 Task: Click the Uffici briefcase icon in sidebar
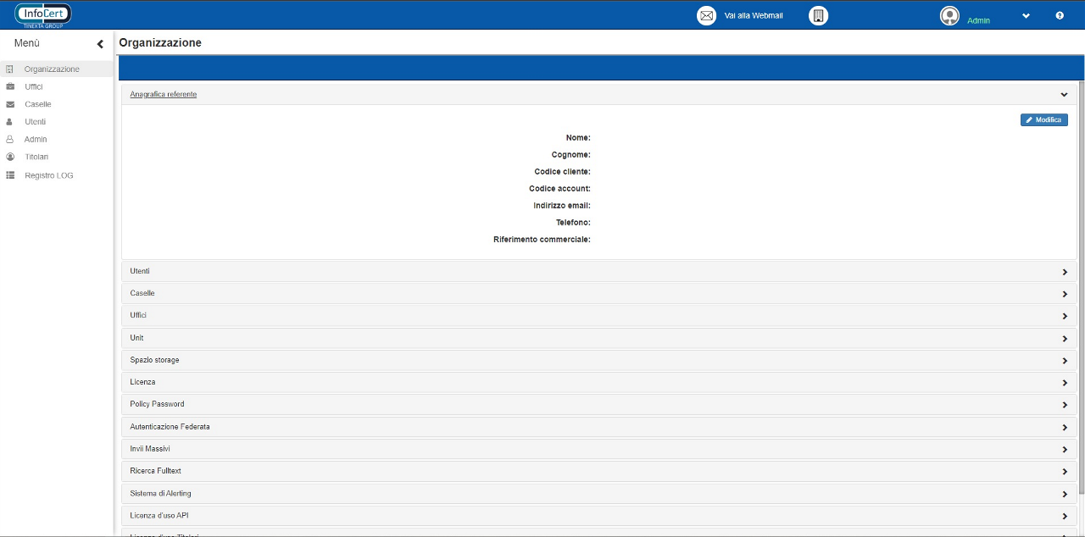point(10,87)
